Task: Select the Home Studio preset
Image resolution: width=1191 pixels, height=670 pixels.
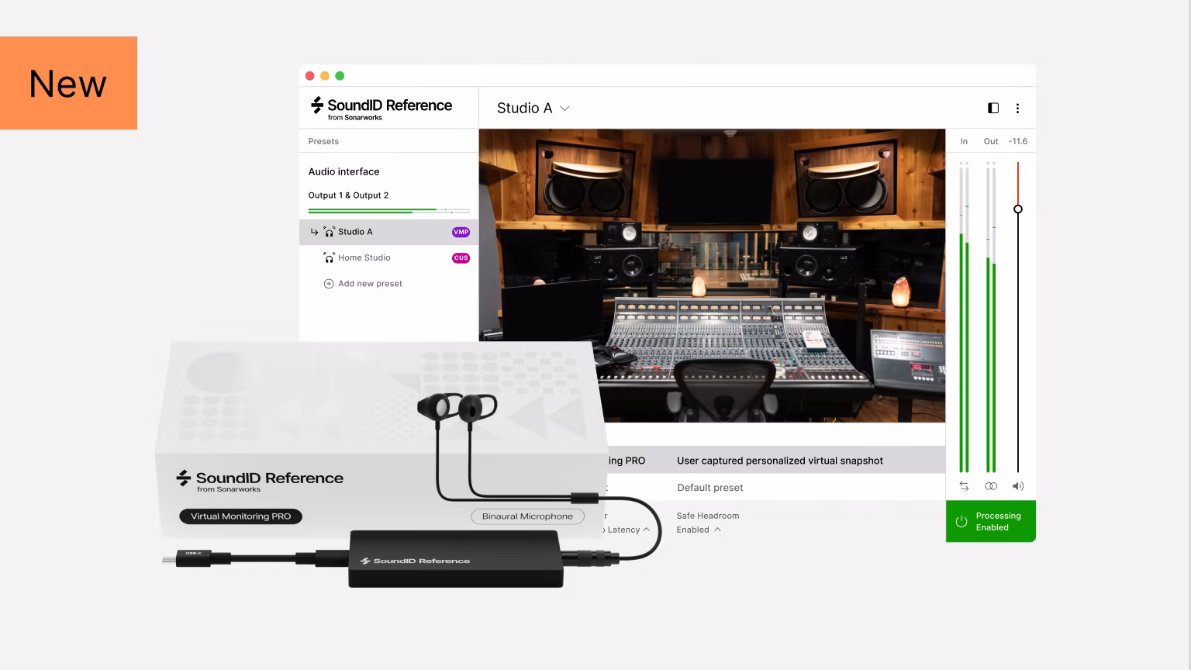Action: [388, 257]
